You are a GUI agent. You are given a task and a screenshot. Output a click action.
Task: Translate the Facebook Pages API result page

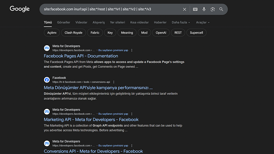113,50
